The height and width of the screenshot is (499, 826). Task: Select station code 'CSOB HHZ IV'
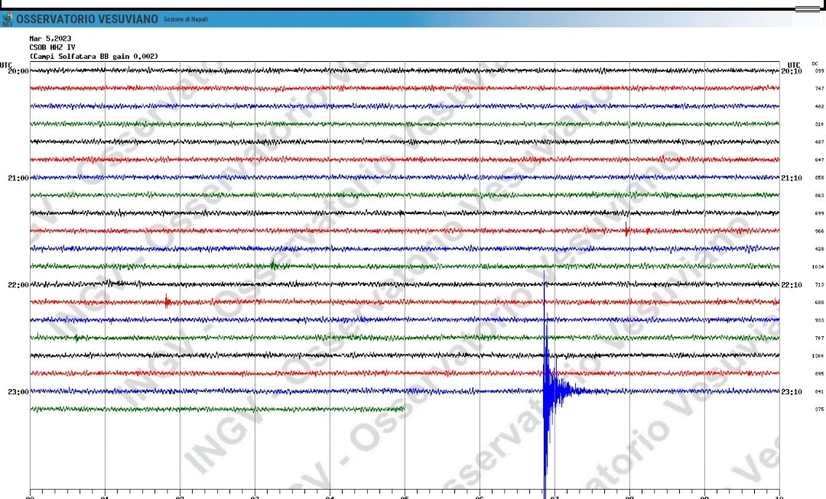(x=52, y=47)
